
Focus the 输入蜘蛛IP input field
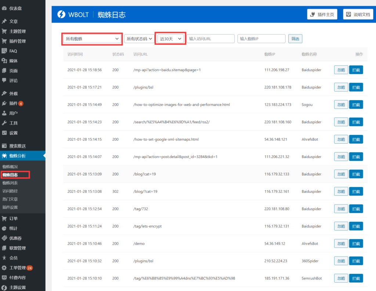[261, 39]
